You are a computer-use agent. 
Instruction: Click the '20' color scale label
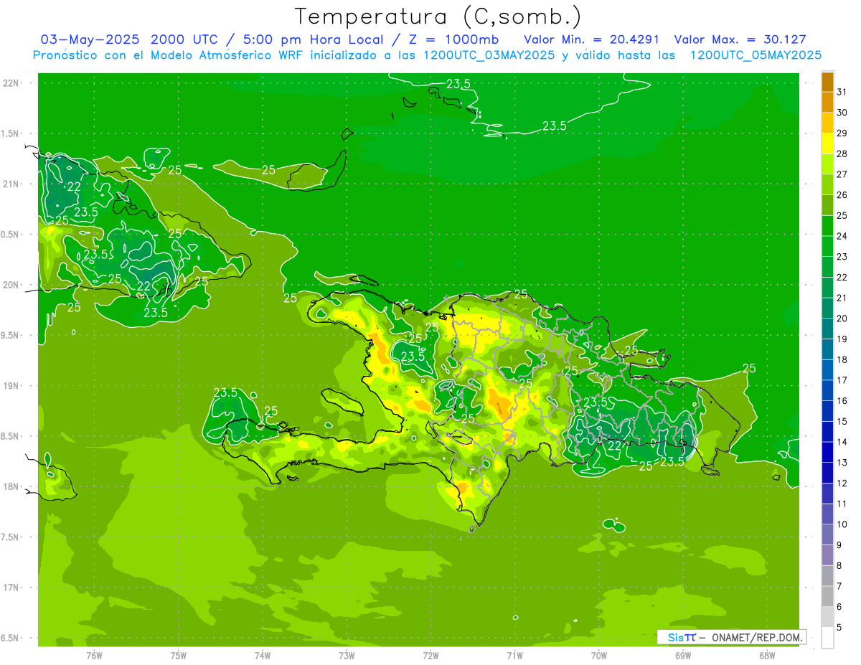coord(842,319)
